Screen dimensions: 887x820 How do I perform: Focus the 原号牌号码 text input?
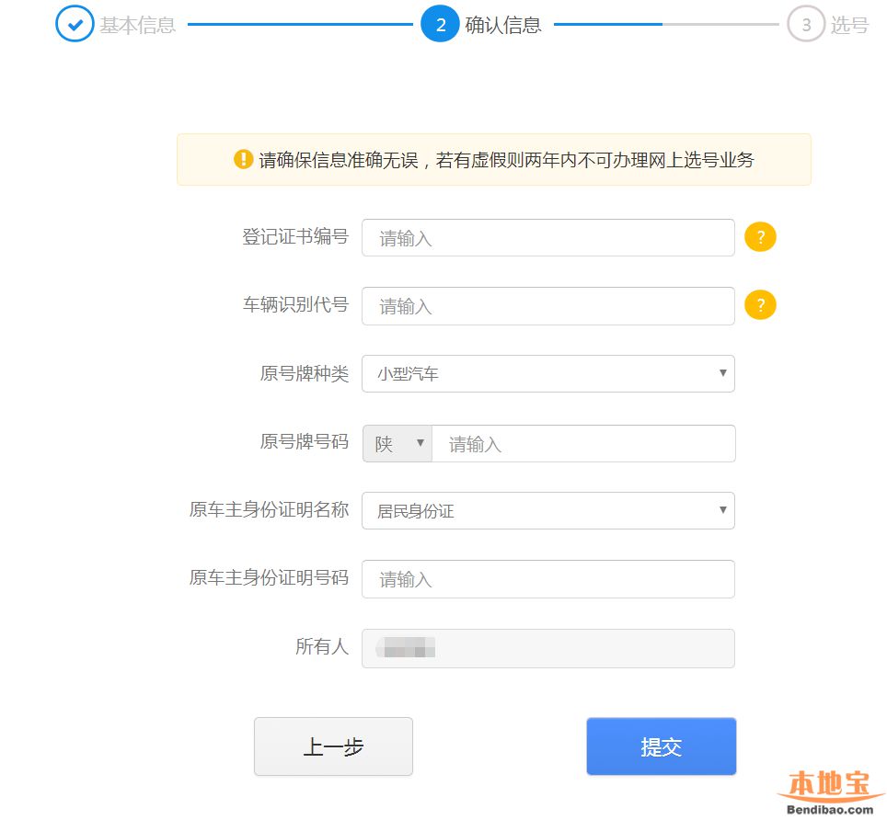(x=583, y=444)
